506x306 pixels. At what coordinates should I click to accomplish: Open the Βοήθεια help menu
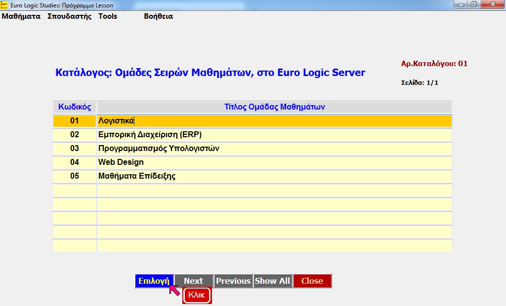click(158, 16)
